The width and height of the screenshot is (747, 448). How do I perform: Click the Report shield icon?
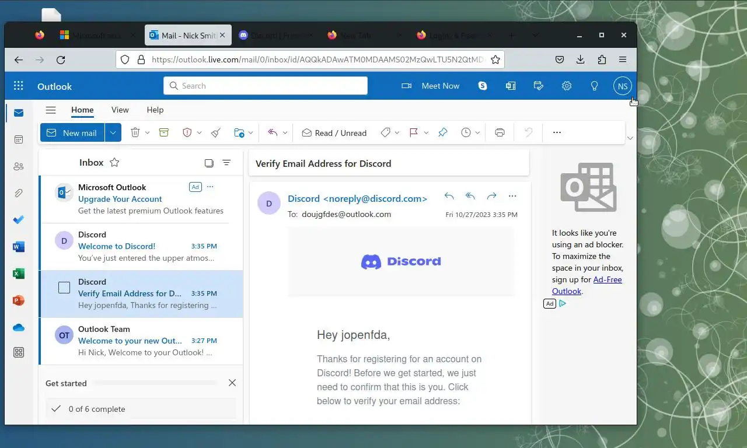click(x=187, y=132)
